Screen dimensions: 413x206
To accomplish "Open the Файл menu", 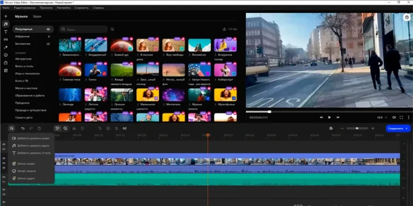I will (x=6, y=8).
